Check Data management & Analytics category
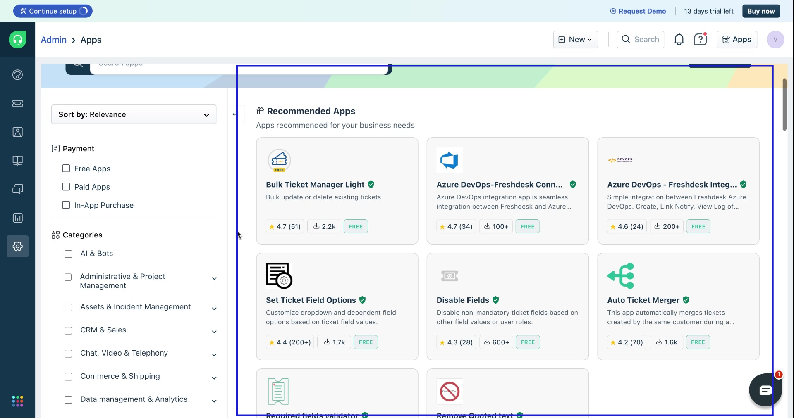The width and height of the screenshot is (794, 418). click(68, 400)
